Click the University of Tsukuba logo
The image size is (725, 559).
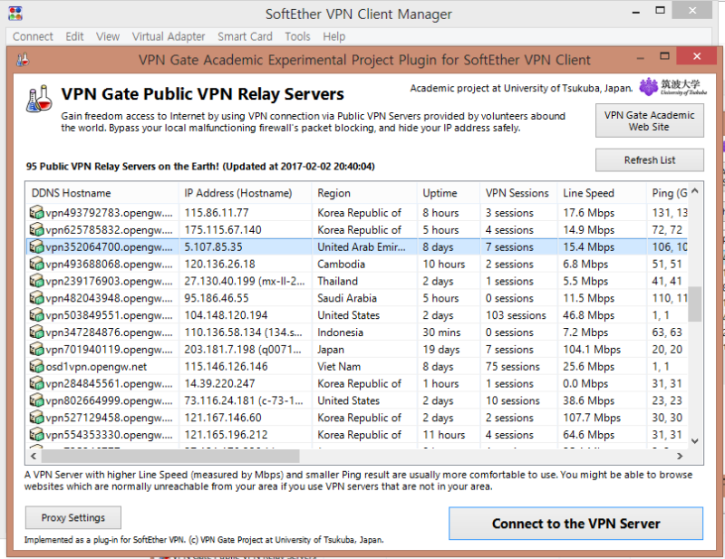(x=672, y=86)
